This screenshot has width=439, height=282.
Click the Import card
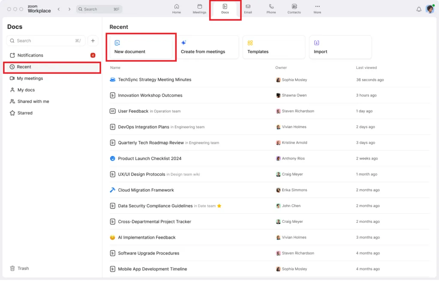[x=340, y=47]
